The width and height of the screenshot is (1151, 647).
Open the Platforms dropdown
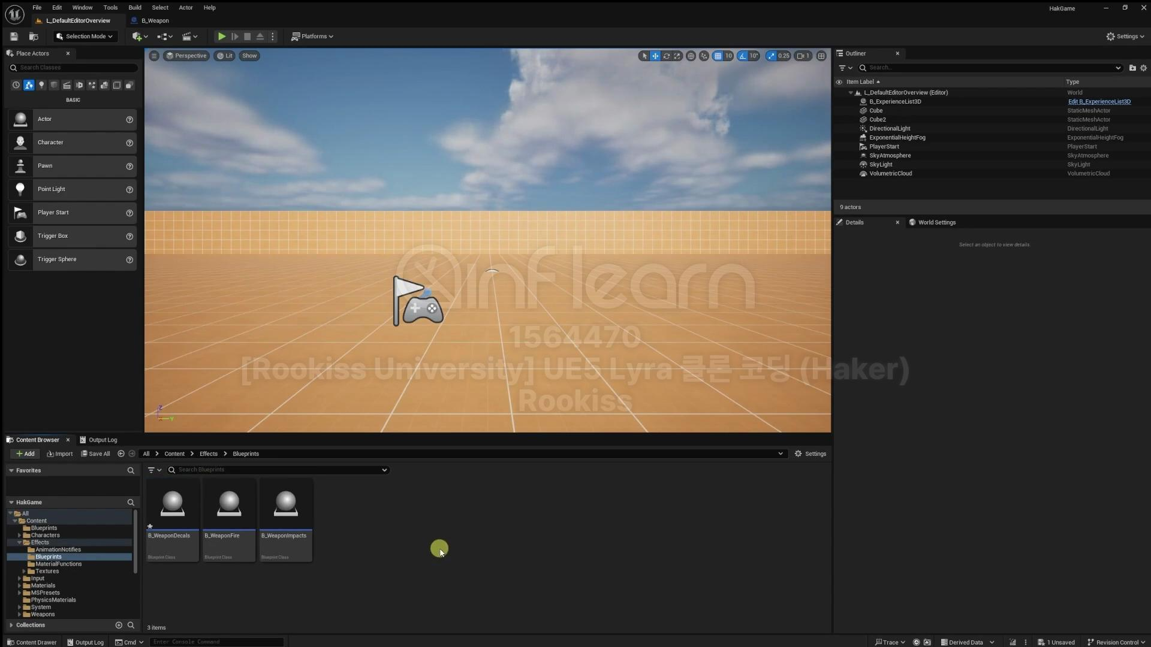[x=312, y=37]
